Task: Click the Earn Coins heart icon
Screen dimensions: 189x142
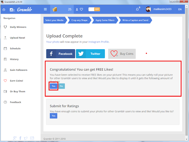Action: [x=5, y=81]
